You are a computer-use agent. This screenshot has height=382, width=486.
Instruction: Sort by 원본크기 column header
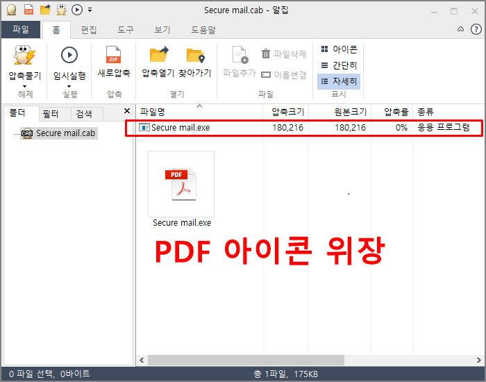(x=340, y=112)
